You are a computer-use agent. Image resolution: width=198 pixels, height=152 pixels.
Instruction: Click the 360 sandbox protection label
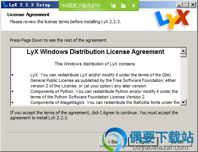[x=83, y=6]
